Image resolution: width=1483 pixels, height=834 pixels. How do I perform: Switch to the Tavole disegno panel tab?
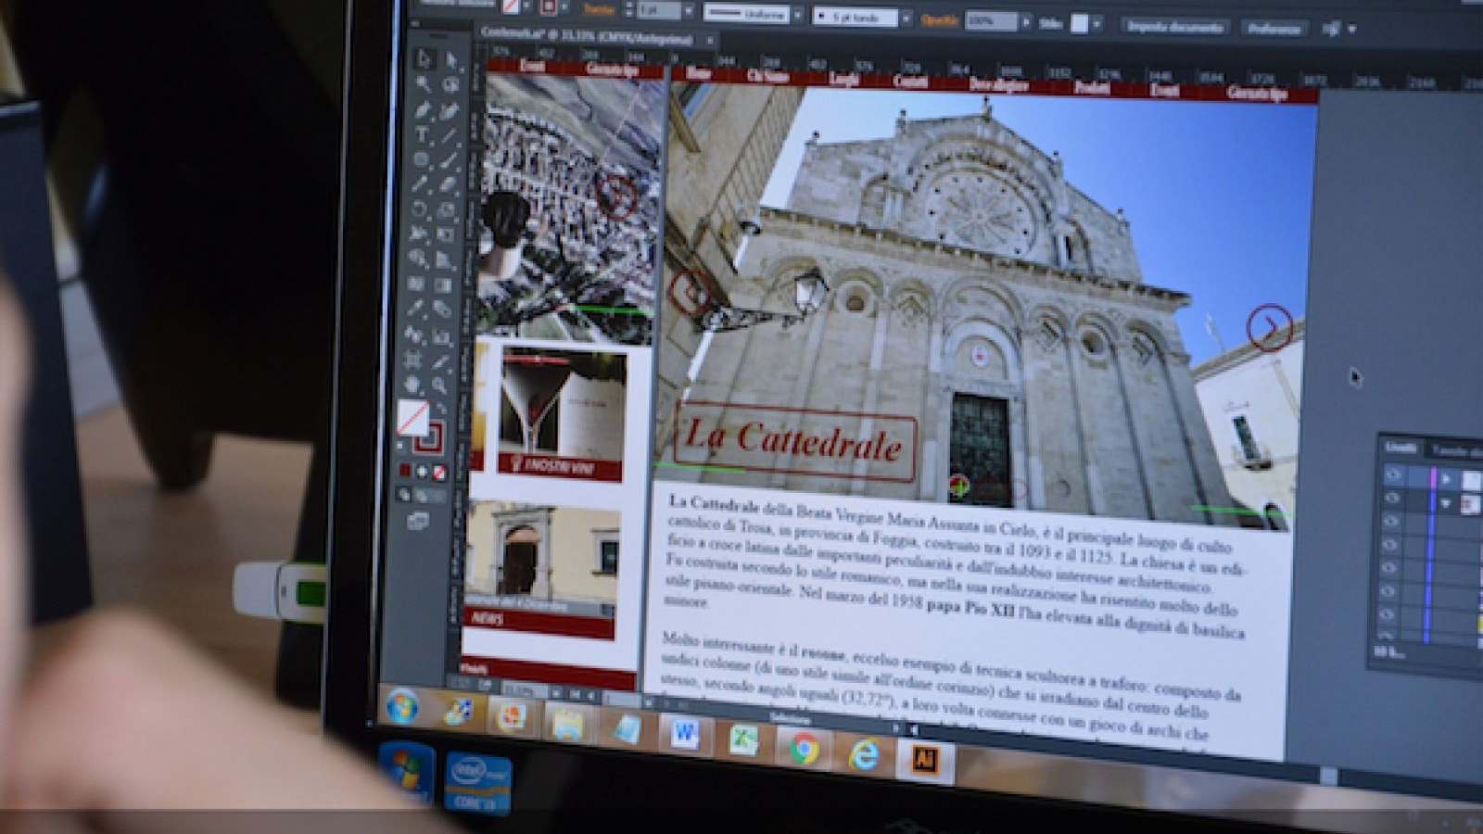tap(1458, 451)
